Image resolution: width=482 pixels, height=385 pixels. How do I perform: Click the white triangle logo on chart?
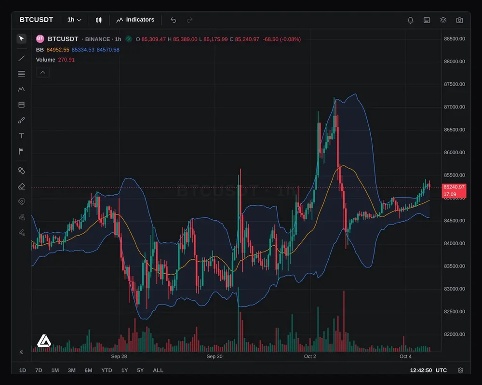coord(44,341)
